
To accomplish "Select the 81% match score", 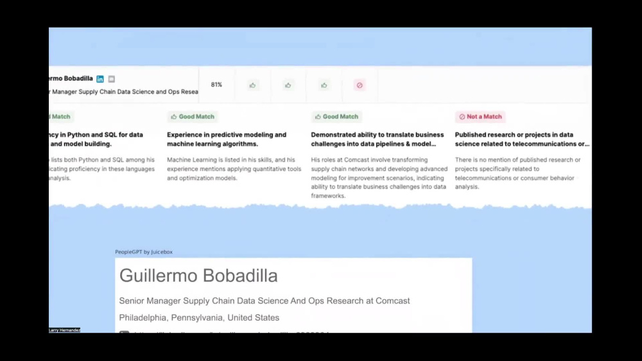I will click(216, 85).
